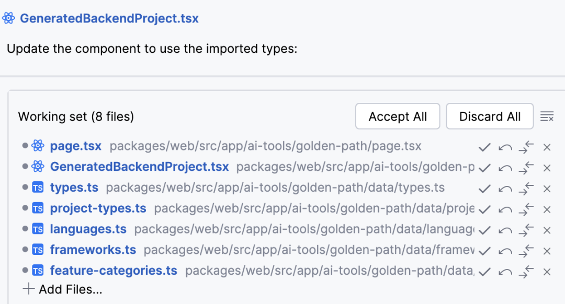Open diff view for languages.ts
The image size is (565, 304).
tap(526, 230)
